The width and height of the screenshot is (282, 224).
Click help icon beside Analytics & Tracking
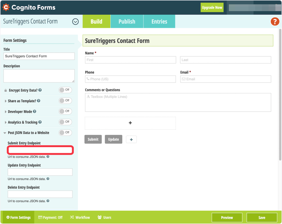40,122
